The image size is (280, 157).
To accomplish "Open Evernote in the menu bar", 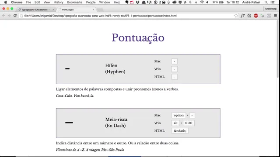I will tap(127, 2).
